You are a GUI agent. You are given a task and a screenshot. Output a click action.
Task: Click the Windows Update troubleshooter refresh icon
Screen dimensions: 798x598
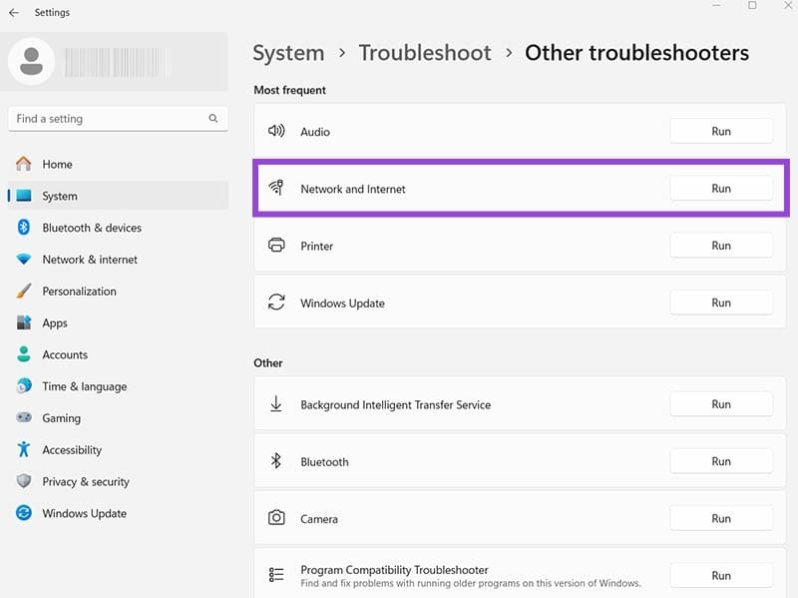276,302
